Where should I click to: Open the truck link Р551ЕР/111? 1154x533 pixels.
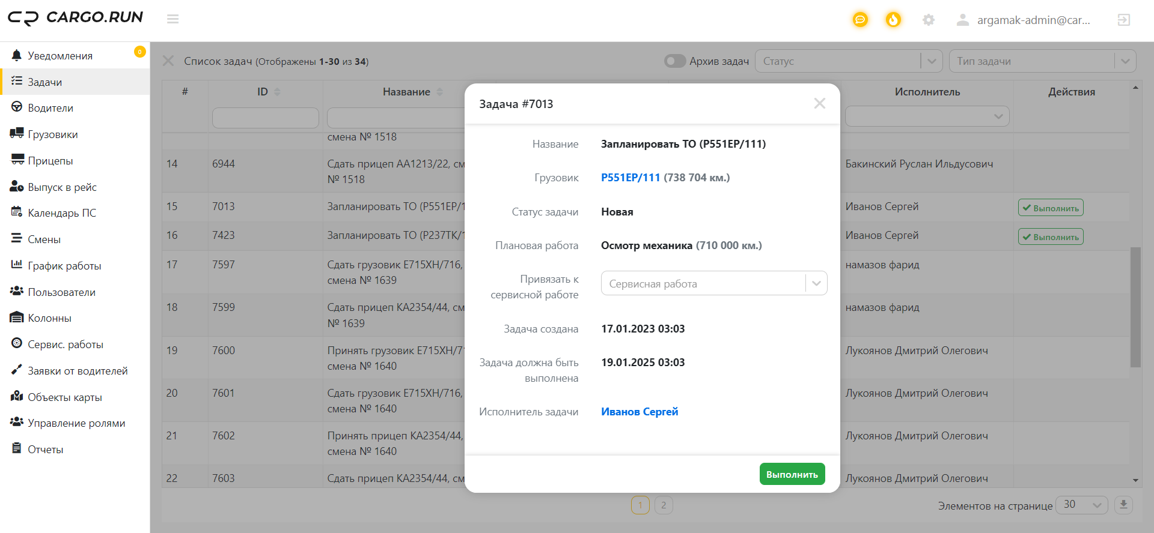coord(630,178)
